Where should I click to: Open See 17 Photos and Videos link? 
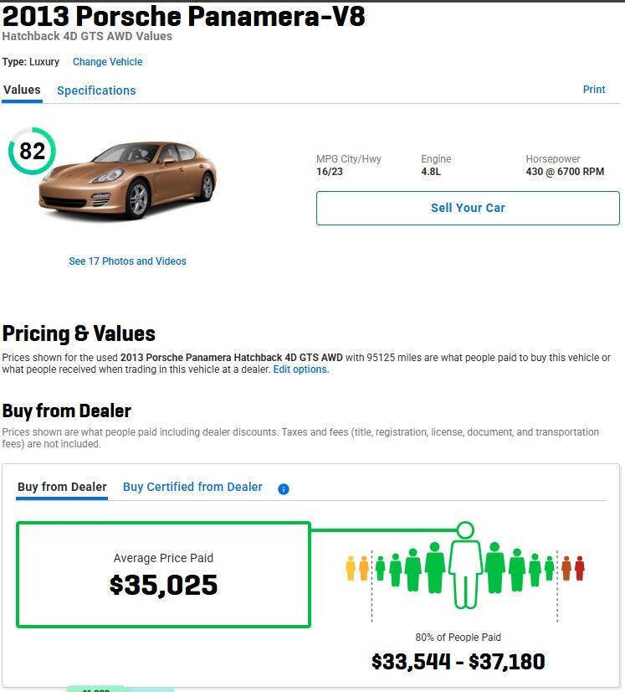pos(127,261)
